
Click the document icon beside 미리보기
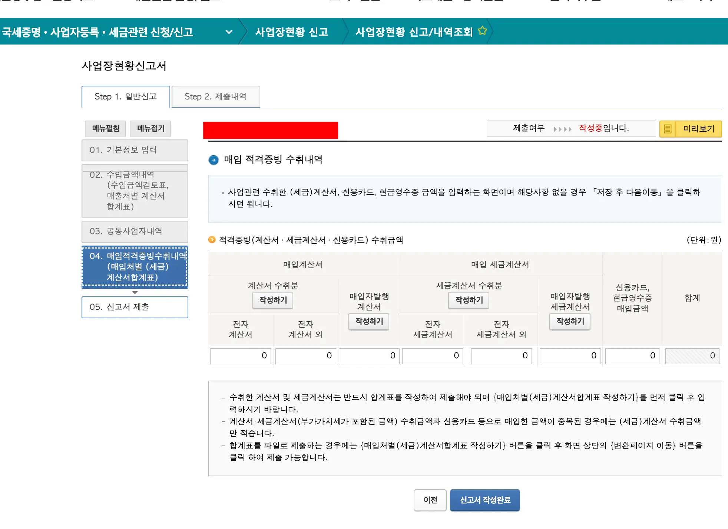tap(668, 129)
